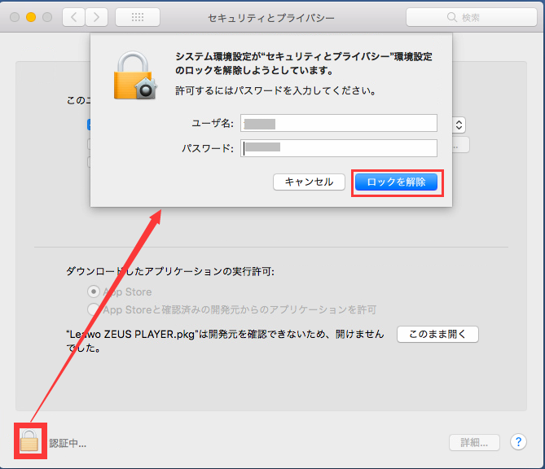Click the 認証中... status text
The width and height of the screenshot is (545, 469).
68,443
